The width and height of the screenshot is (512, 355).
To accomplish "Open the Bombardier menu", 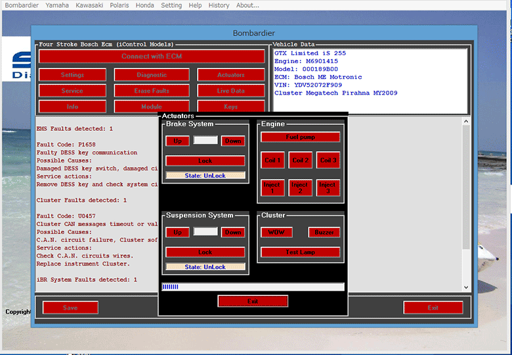I will [22, 5].
